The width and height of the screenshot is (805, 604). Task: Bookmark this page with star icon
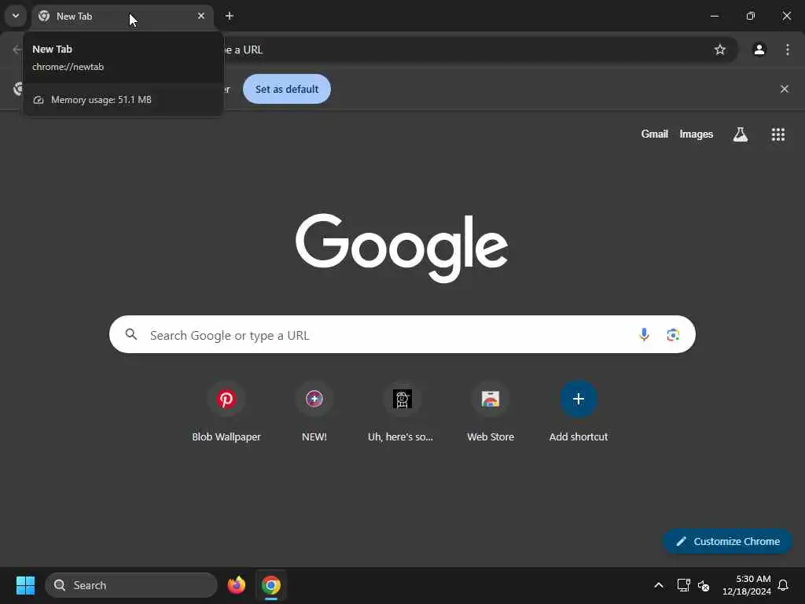coord(720,50)
